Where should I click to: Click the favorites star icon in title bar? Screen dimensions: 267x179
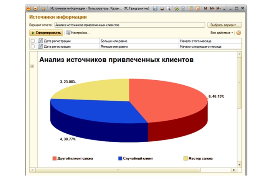43,8
